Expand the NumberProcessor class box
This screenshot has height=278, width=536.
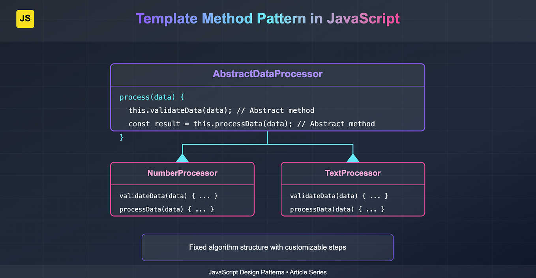[x=182, y=189]
